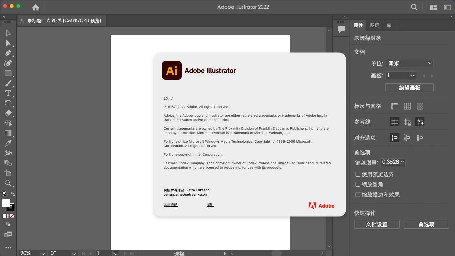Activate the Type tool
Image resolution: width=455 pixels, height=256 pixels.
point(8,93)
